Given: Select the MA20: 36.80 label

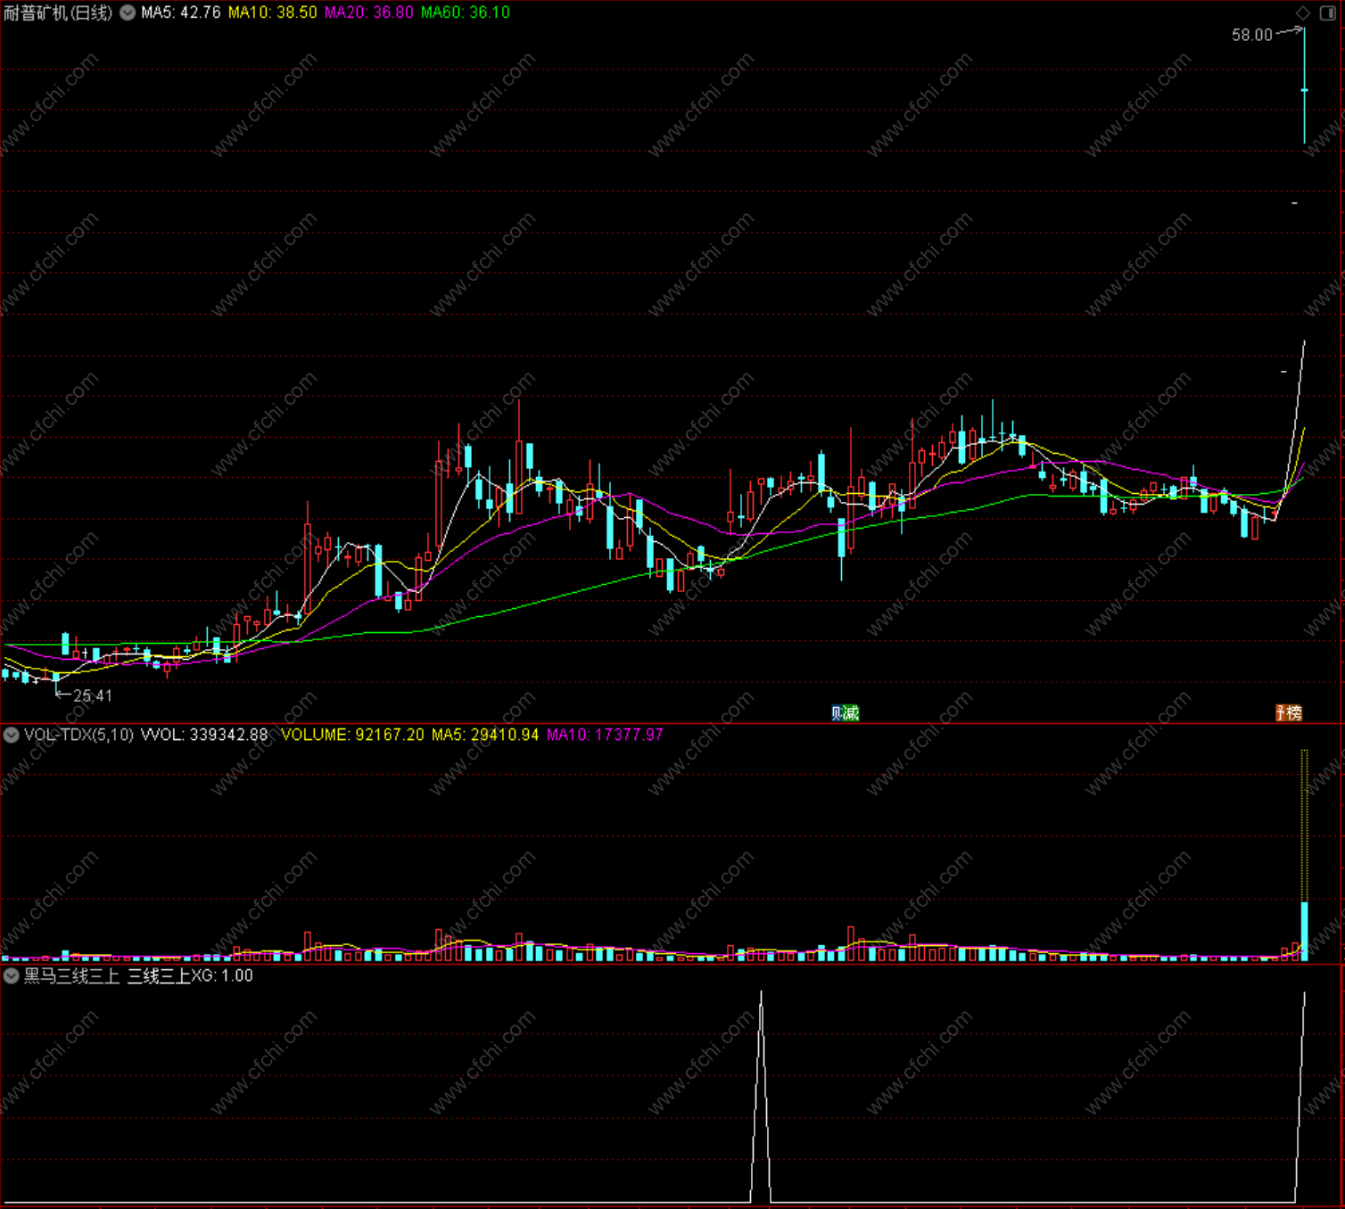Looking at the screenshot, I should tap(369, 12).
